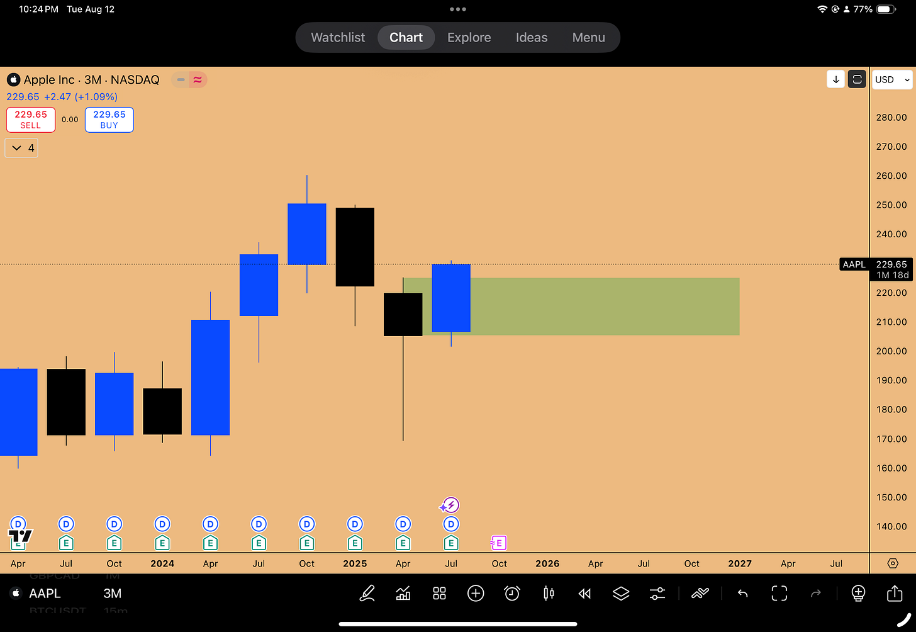Screen dimensions: 916x632
Task: Open time axis settings gear icon
Action: coord(893,563)
